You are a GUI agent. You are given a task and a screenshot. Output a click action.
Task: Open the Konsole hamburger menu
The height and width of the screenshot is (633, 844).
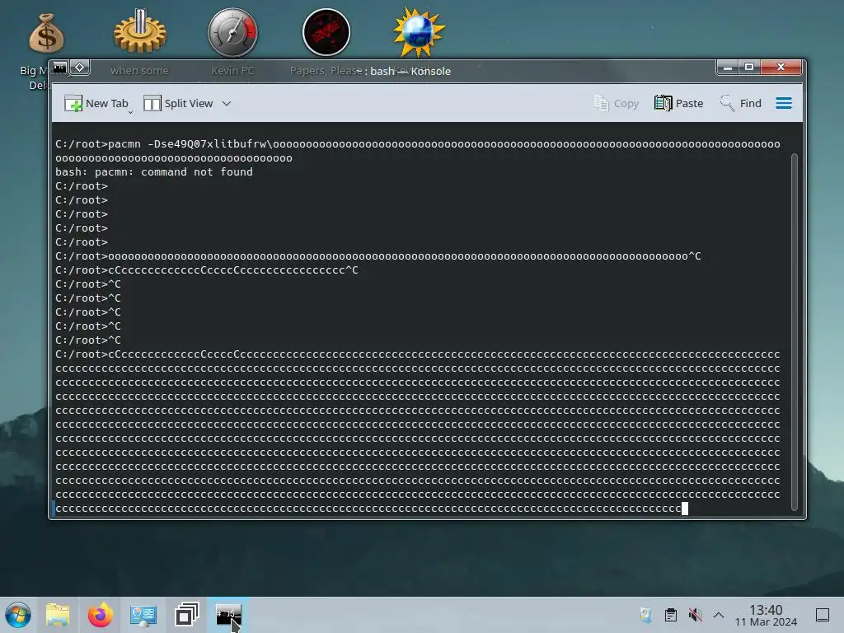784,103
